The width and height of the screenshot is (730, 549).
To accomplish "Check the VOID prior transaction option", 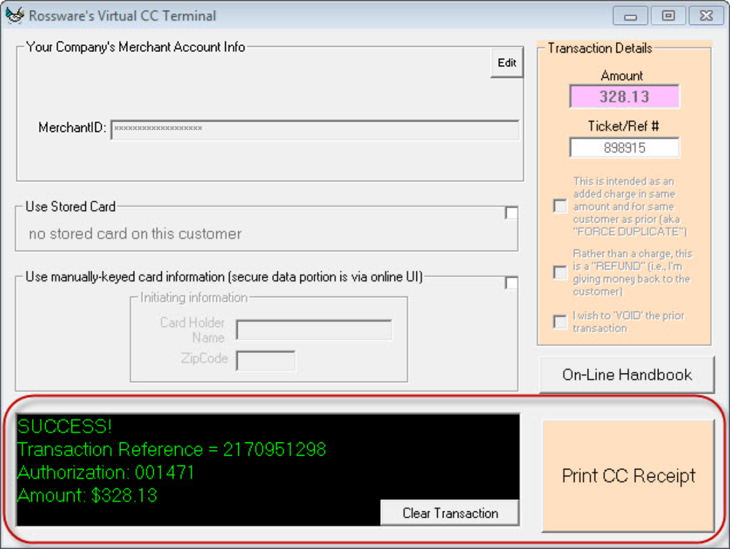I will point(560,322).
